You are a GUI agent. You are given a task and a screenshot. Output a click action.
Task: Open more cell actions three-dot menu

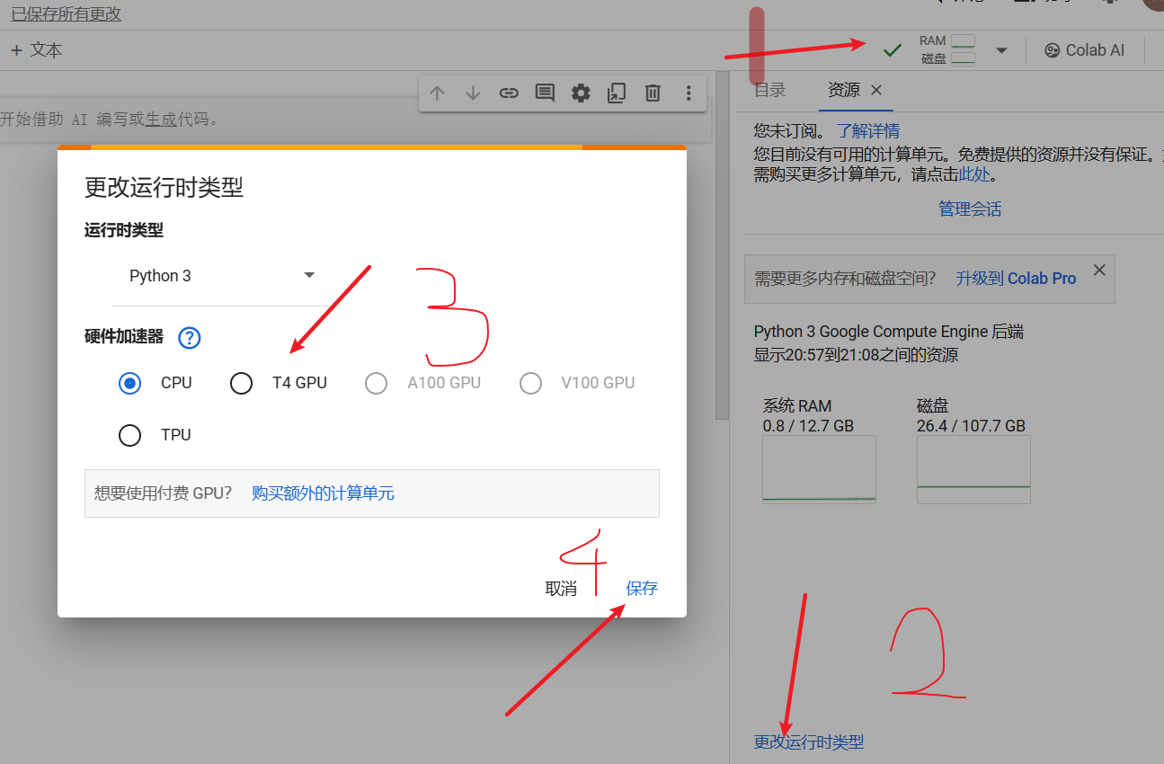(x=689, y=93)
